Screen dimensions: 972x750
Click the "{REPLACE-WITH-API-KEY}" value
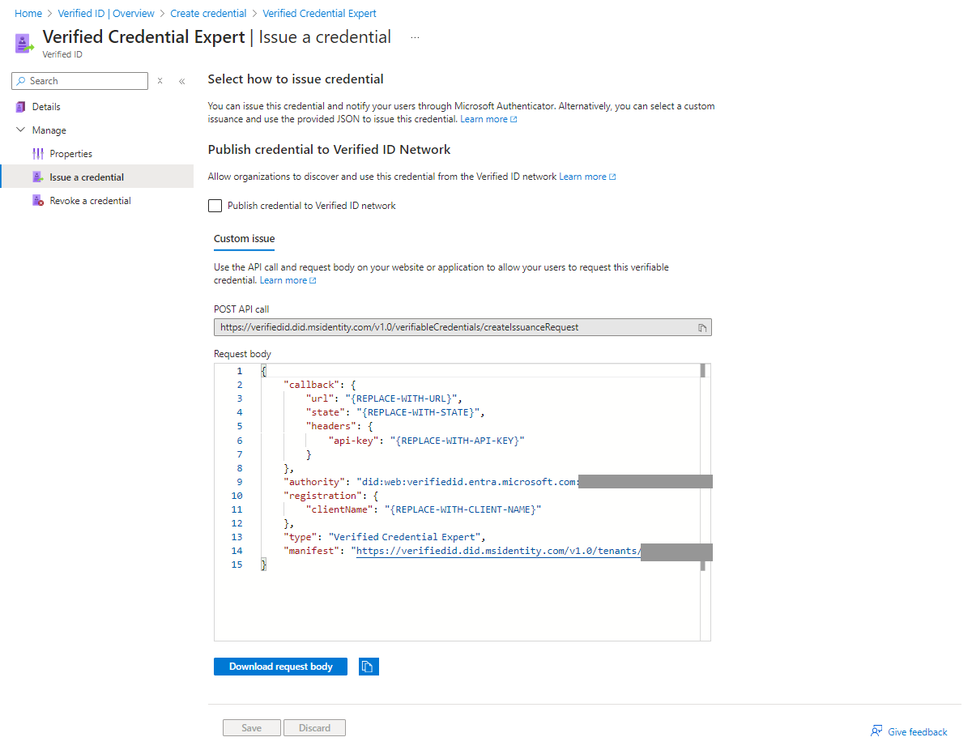click(458, 441)
